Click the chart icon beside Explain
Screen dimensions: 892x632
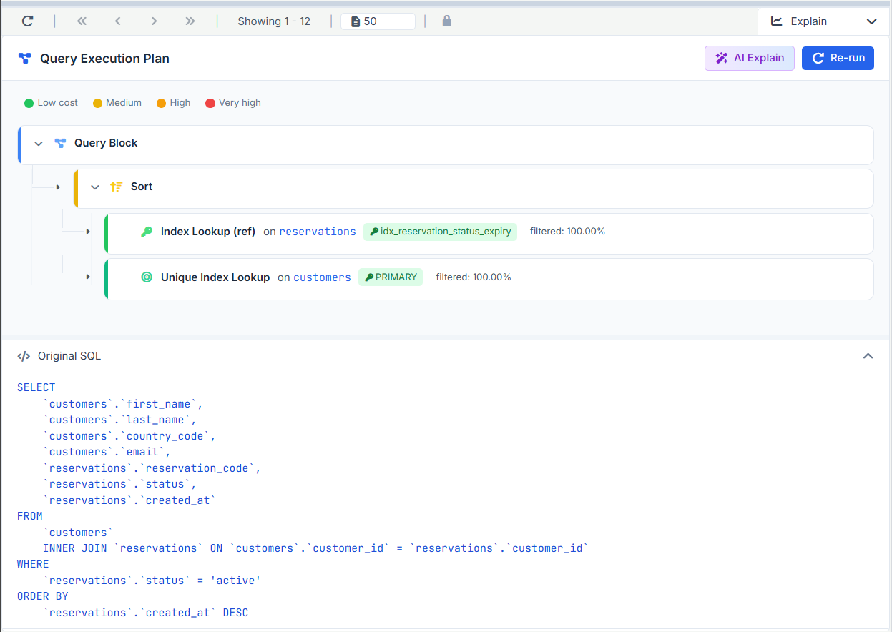pyautogui.click(x=776, y=21)
